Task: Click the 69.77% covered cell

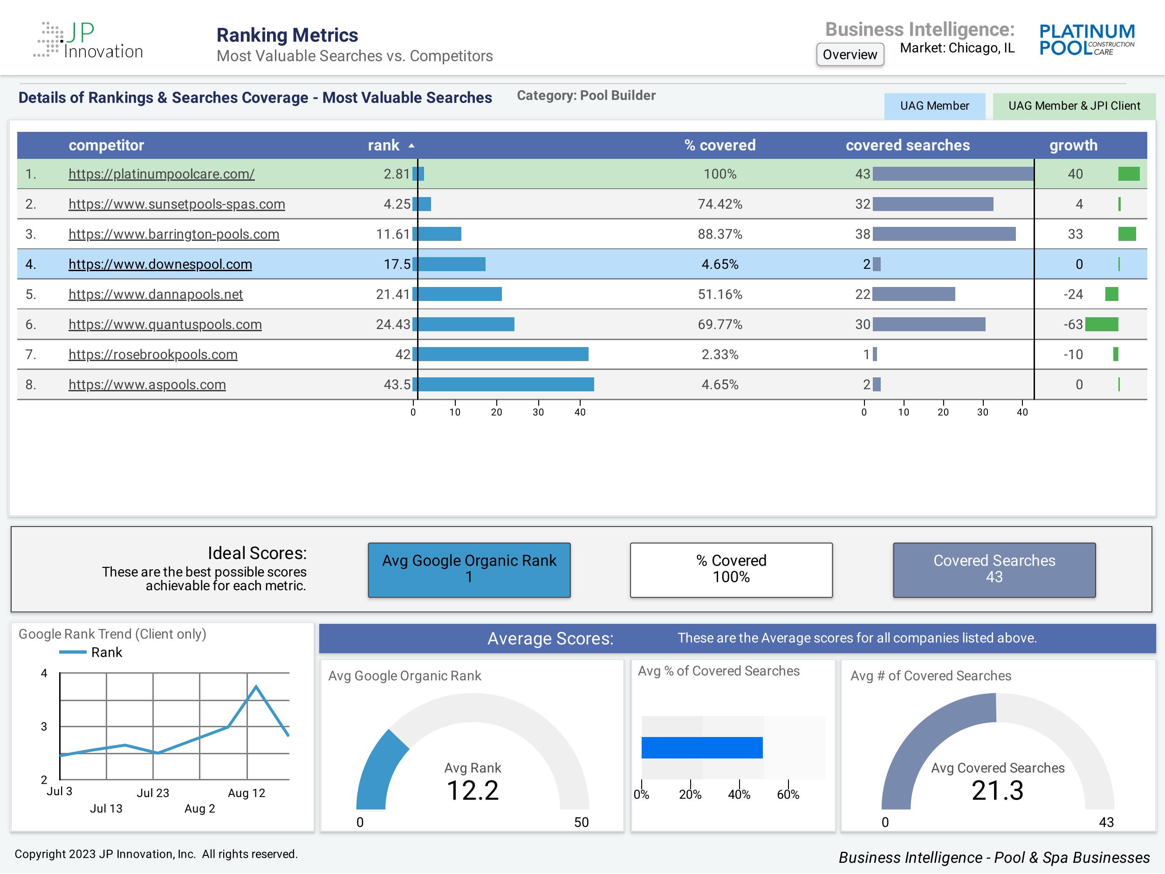Action: point(720,324)
